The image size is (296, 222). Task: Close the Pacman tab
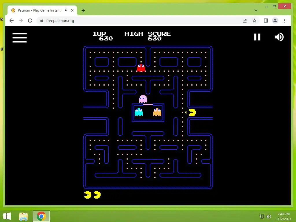tap(72, 10)
